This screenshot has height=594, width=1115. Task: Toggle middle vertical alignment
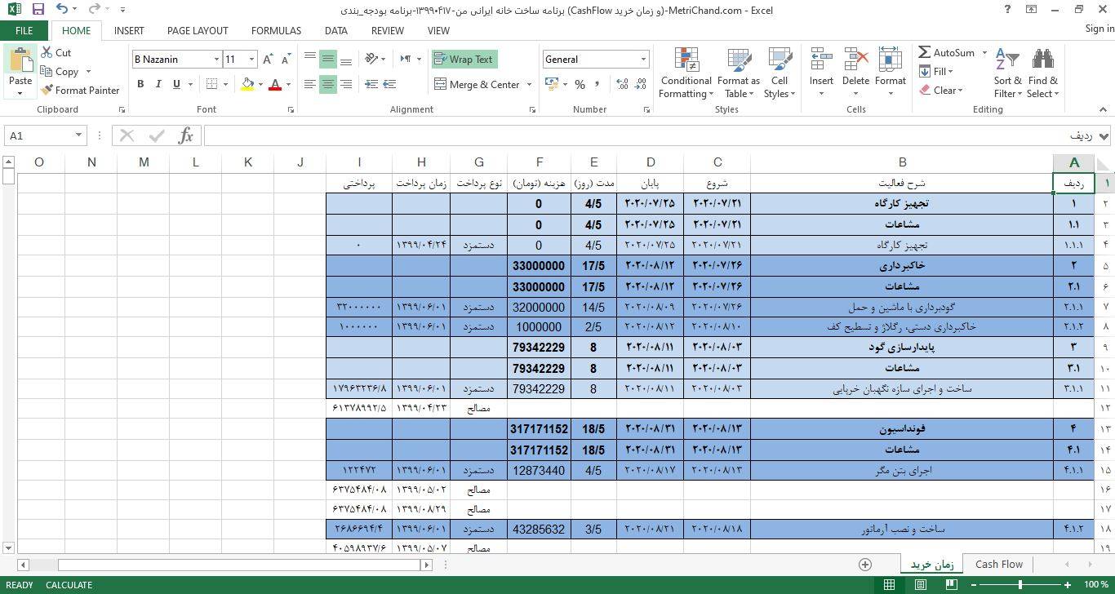pyautogui.click(x=328, y=60)
